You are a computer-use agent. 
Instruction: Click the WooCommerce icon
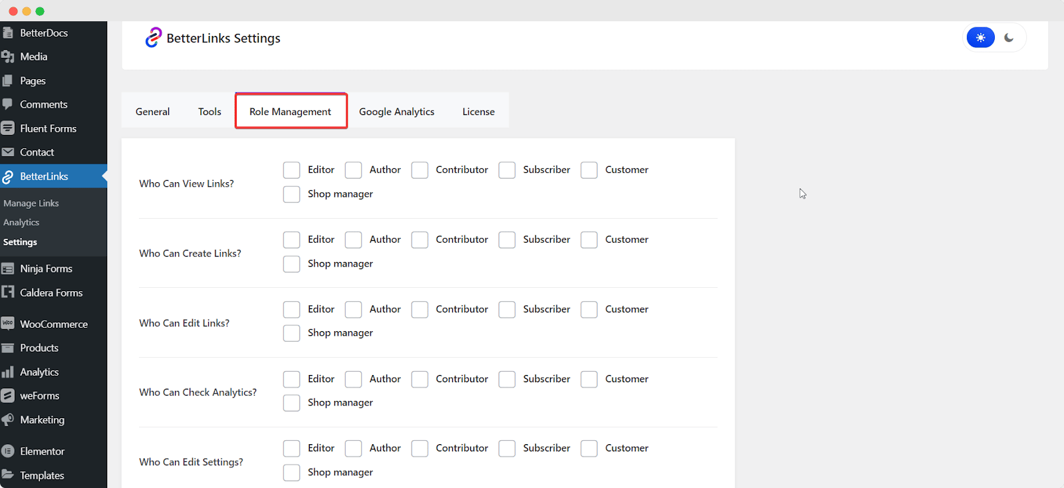tap(8, 324)
